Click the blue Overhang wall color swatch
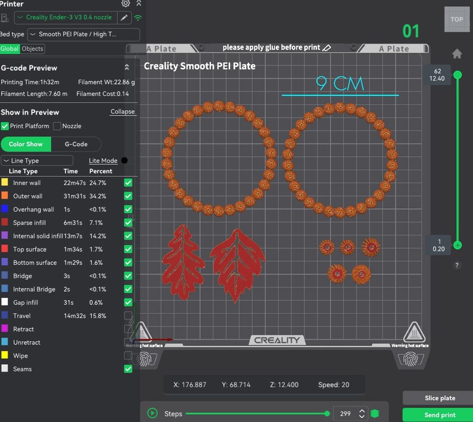This screenshot has height=422, width=473. pyautogui.click(x=5, y=209)
